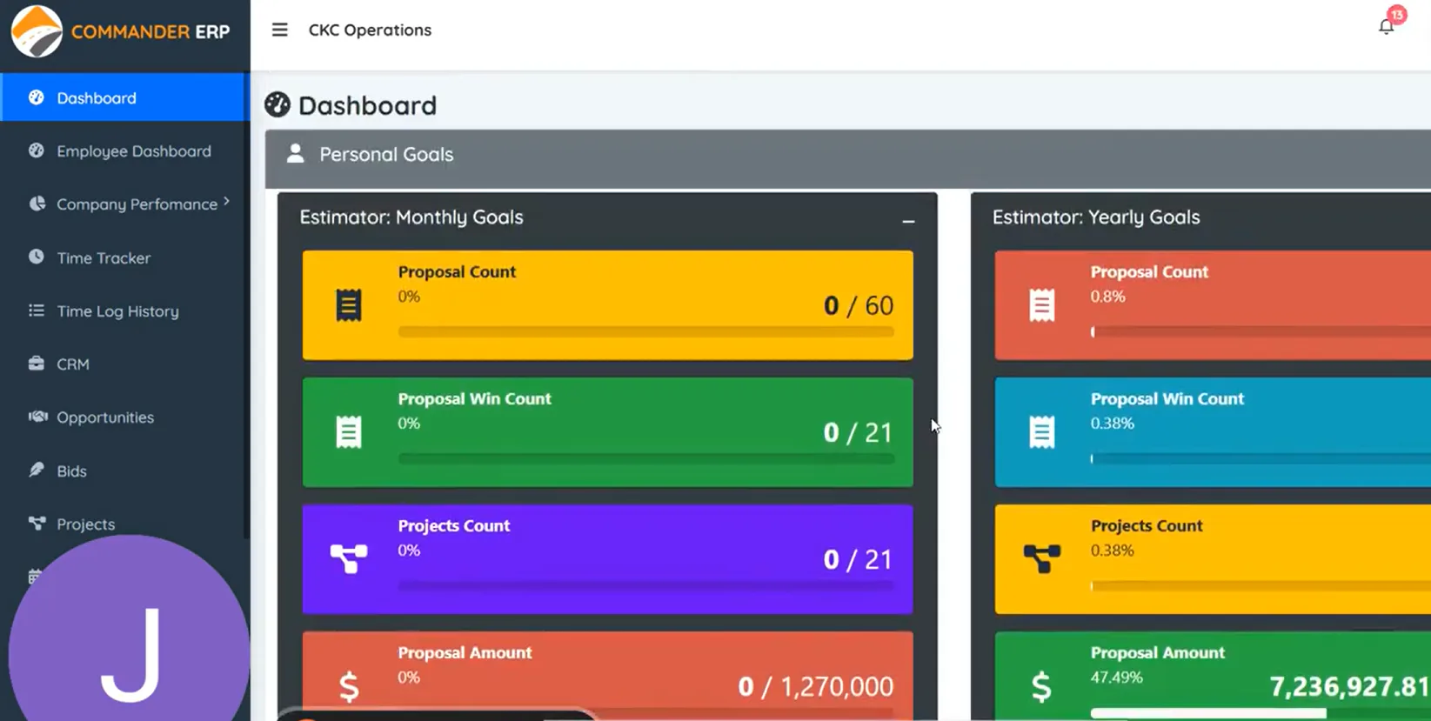Image resolution: width=1431 pixels, height=721 pixels.
Task: Click the yearly Projects Count diagram icon
Action: [1041, 558]
